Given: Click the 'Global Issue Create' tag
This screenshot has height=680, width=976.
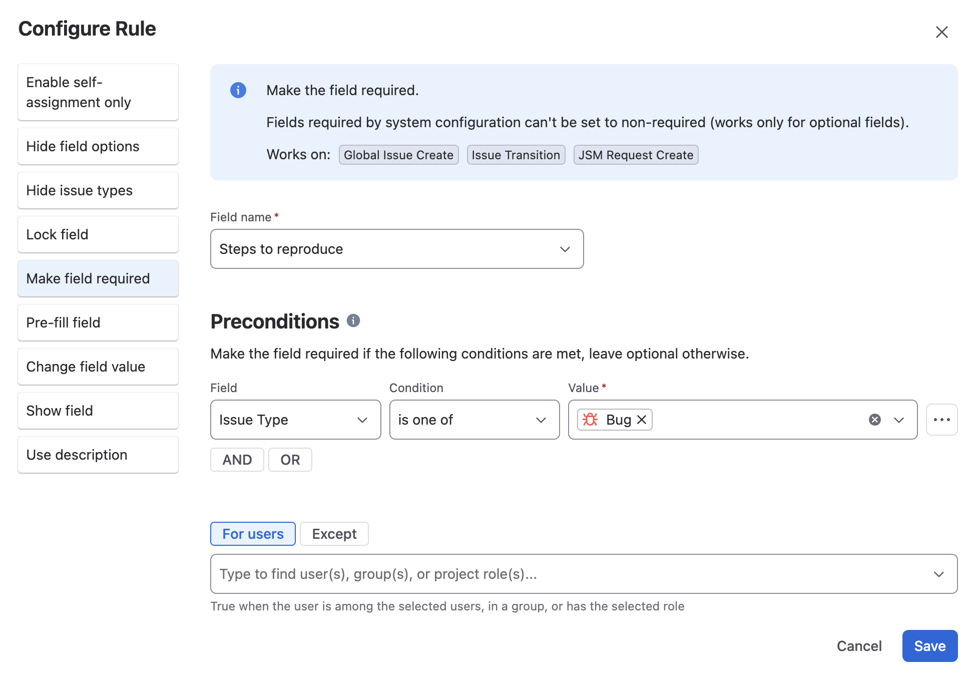Looking at the screenshot, I should tap(398, 155).
